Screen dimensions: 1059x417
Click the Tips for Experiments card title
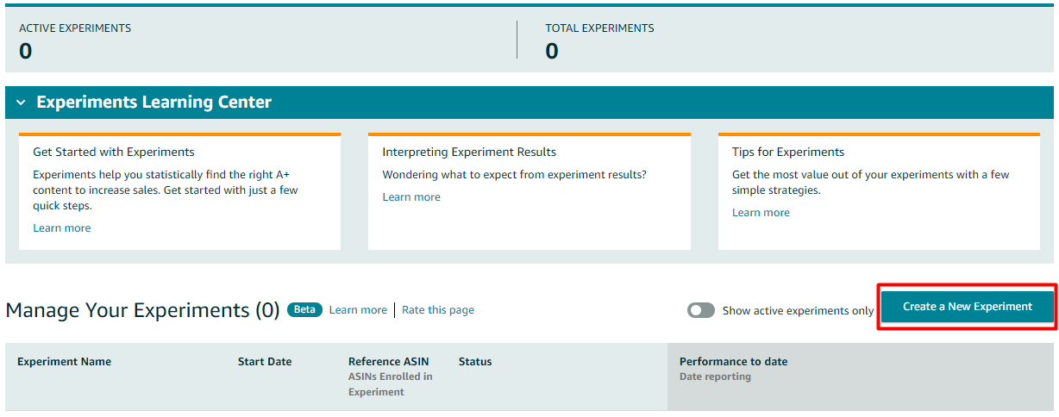787,152
